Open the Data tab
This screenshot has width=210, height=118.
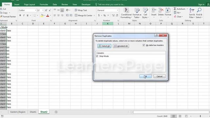point(55,4)
